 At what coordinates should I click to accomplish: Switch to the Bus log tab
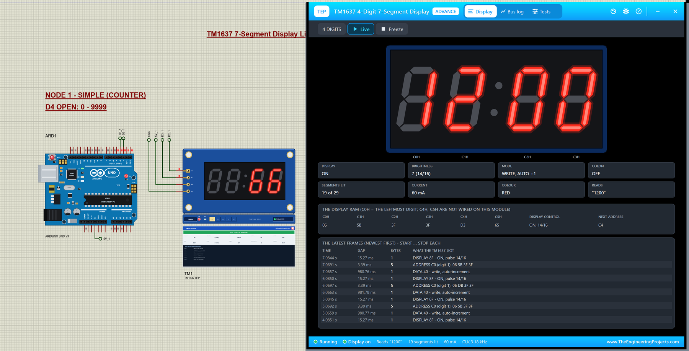tap(512, 11)
